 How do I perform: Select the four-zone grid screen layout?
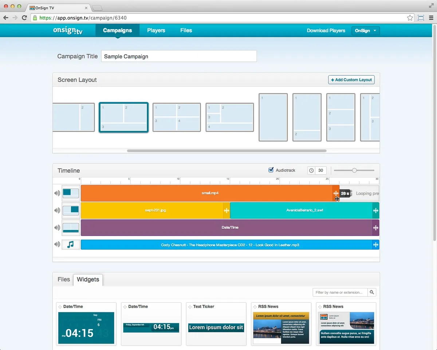177,117
